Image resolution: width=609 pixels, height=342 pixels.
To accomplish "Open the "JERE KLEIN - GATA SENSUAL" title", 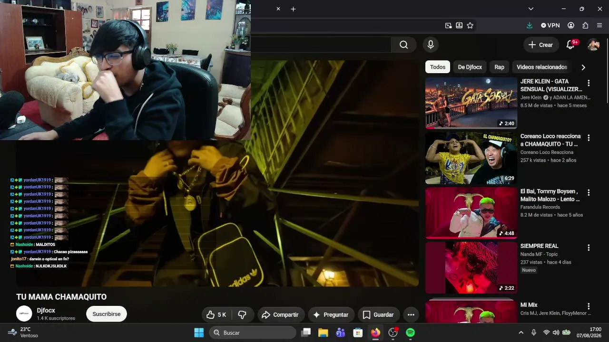I will pos(551,85).
